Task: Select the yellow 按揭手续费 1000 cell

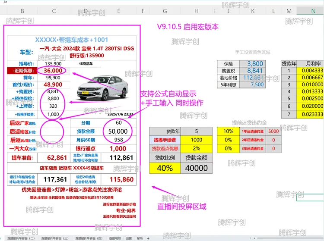Action: point(196,140)
